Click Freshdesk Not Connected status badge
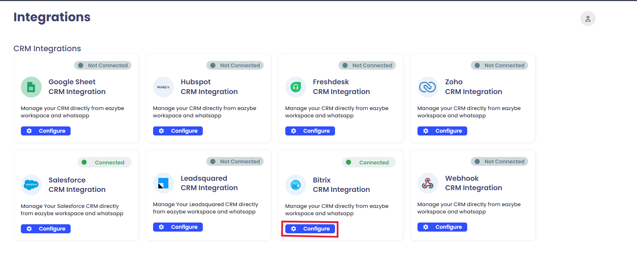This screenshot has width=637, height=257. pyautogui.click(x=367, y=65)
